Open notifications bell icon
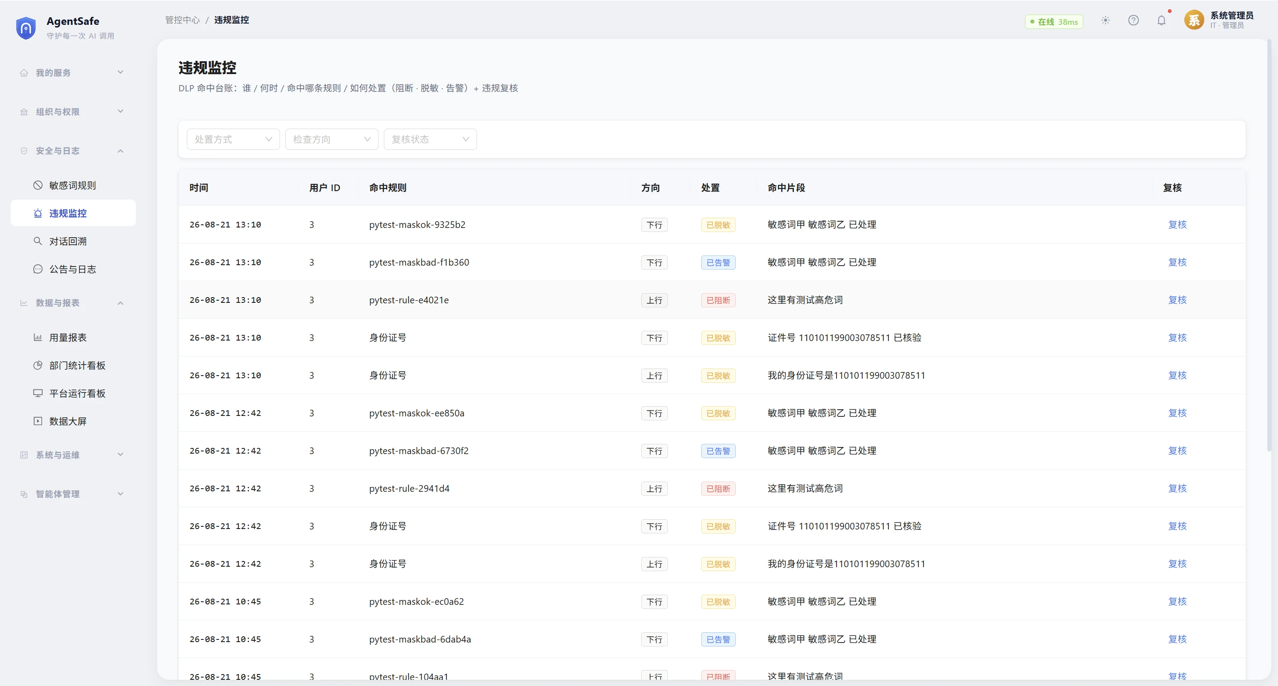1278x686 pixels. (1161, 20)
